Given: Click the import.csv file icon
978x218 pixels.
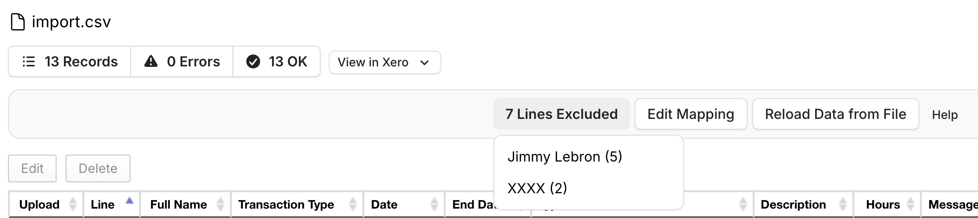Looking at the screenshot, I should point(18,22).
